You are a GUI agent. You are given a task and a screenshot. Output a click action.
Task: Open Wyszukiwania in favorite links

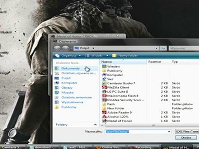[x=72, y=102]
